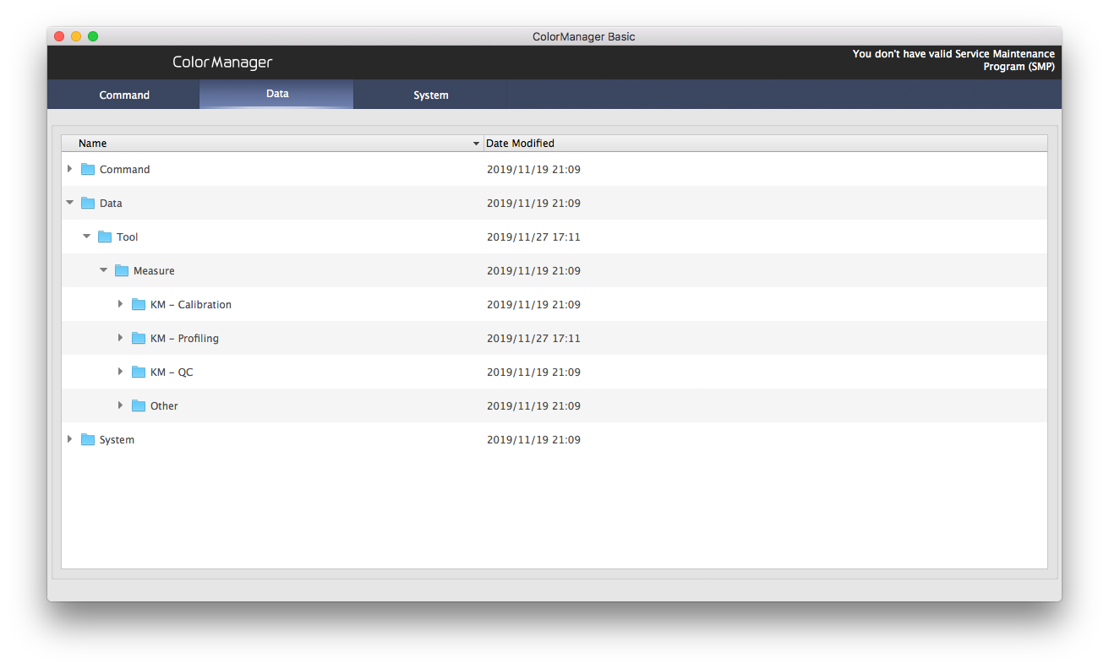Click the Tool folder icon
1109x669 pixels.
pyautogui.click(x=105, y=237)
